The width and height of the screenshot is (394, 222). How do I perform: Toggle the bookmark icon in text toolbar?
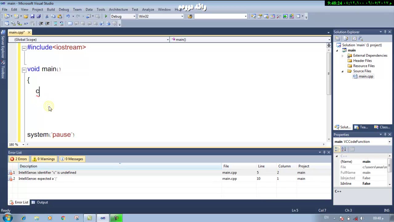coord(70,23)
